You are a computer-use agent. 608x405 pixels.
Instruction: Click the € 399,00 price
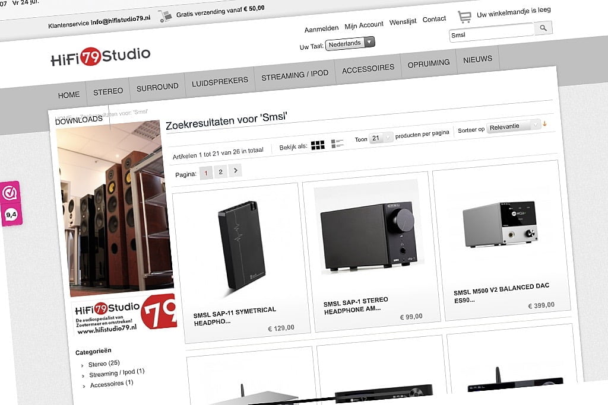pos(541,305)
